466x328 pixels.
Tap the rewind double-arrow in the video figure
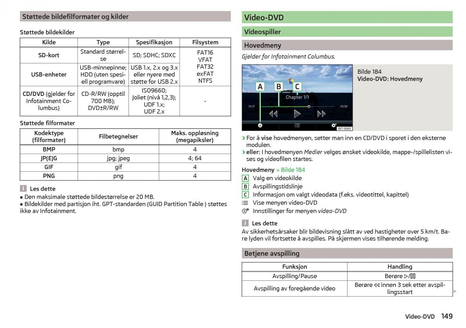pyautogui.click(x=273, y=114)
